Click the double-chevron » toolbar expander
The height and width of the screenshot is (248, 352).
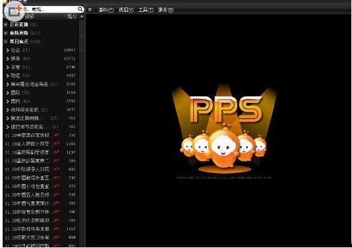tap(90, 10)
